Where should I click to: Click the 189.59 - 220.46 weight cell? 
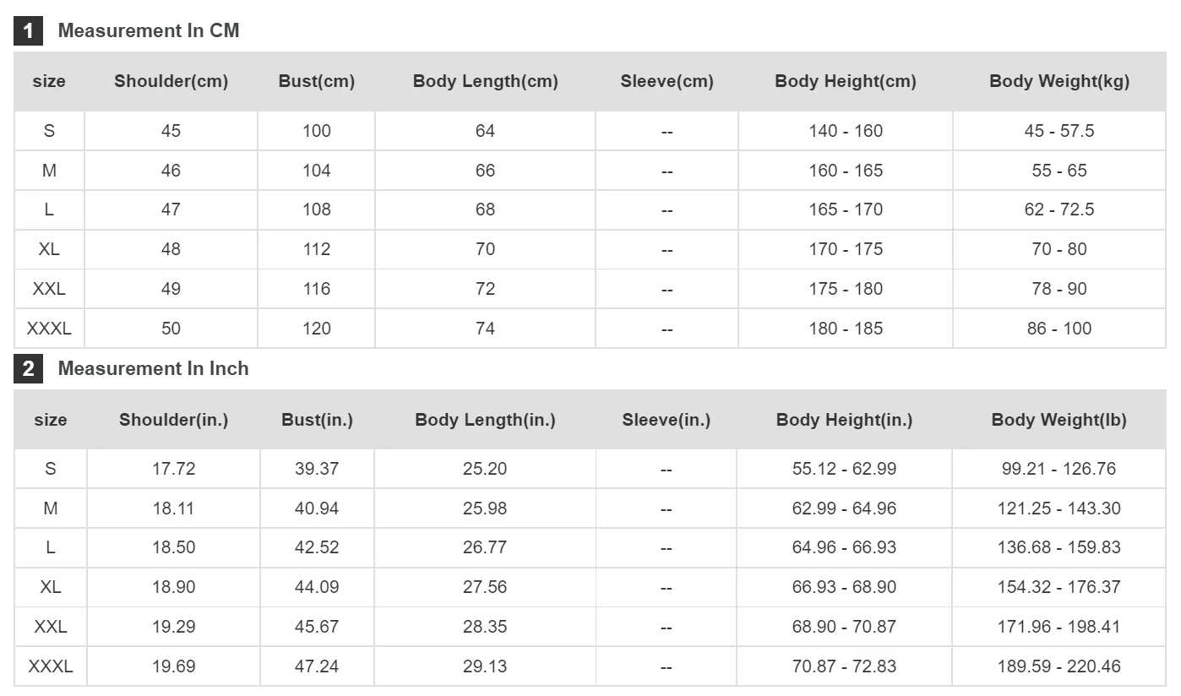pos(1059,666)
